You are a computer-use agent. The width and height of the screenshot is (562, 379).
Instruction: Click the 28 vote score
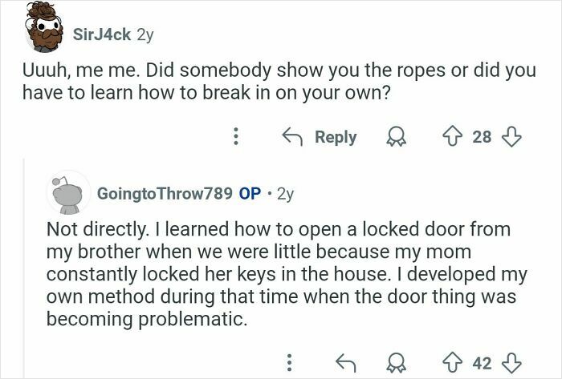pyautogui.click(x=482, y=137)
